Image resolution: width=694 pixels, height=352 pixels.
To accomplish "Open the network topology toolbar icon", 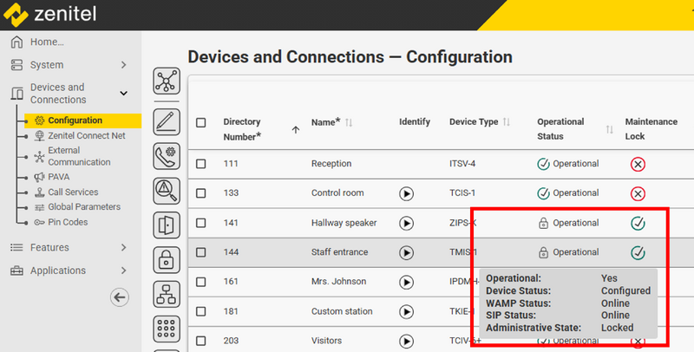I will 167,81.
